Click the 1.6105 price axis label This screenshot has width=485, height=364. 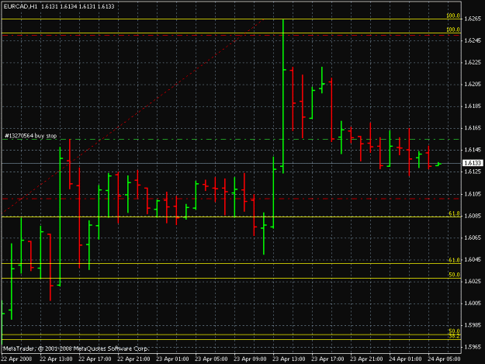click(473, 194)
